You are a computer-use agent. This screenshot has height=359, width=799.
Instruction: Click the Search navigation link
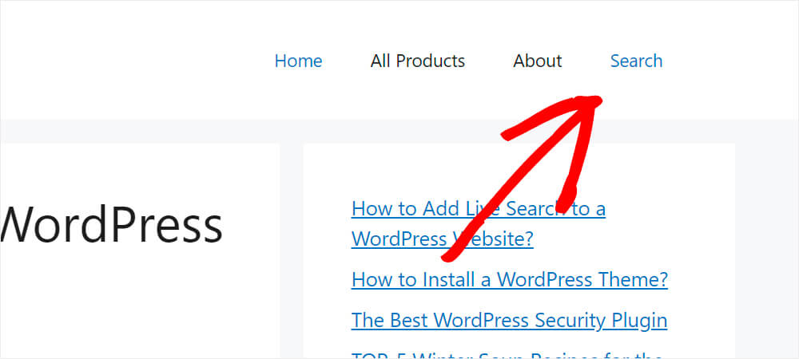(636, 61)
